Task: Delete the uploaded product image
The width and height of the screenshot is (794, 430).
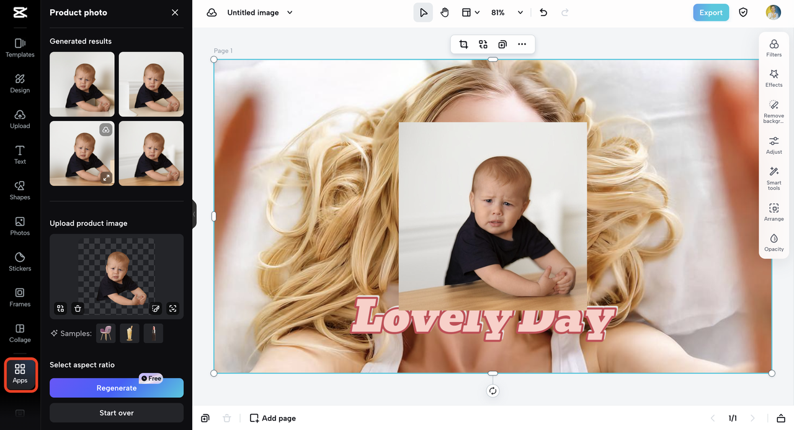Action: click(x=78, y=308)
